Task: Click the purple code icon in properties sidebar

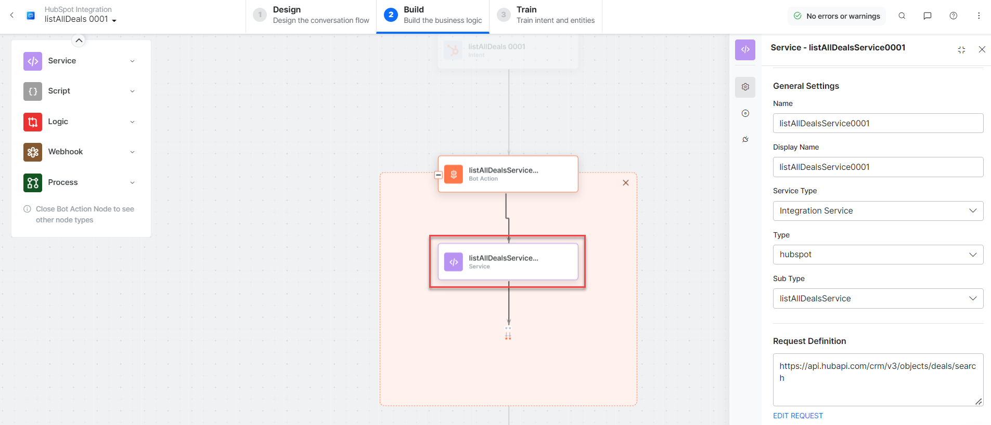Action: 745,50
